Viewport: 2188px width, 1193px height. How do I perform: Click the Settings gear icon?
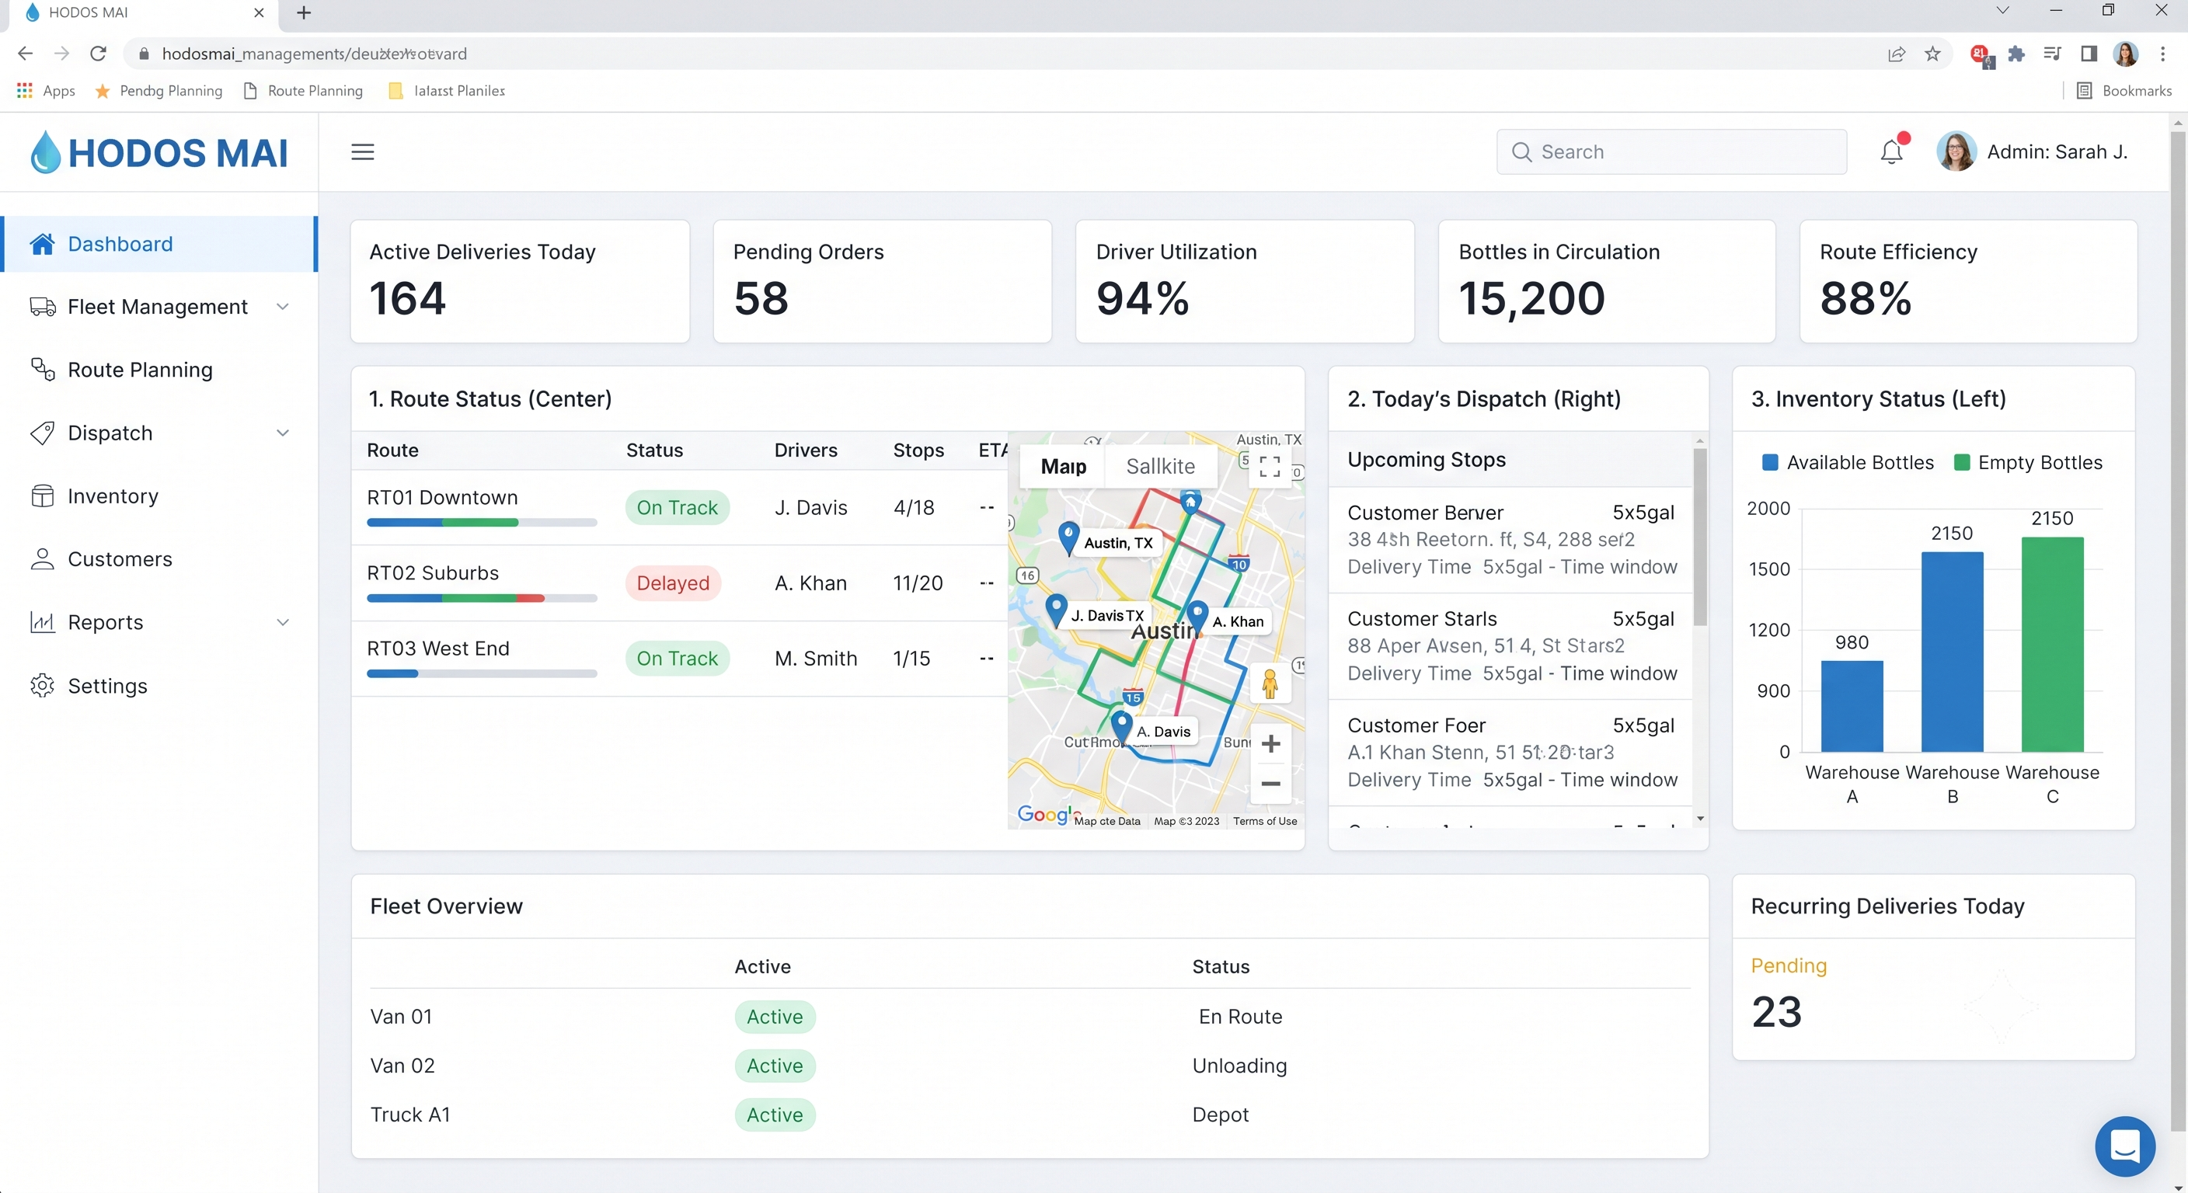click(x=43, y=685)
